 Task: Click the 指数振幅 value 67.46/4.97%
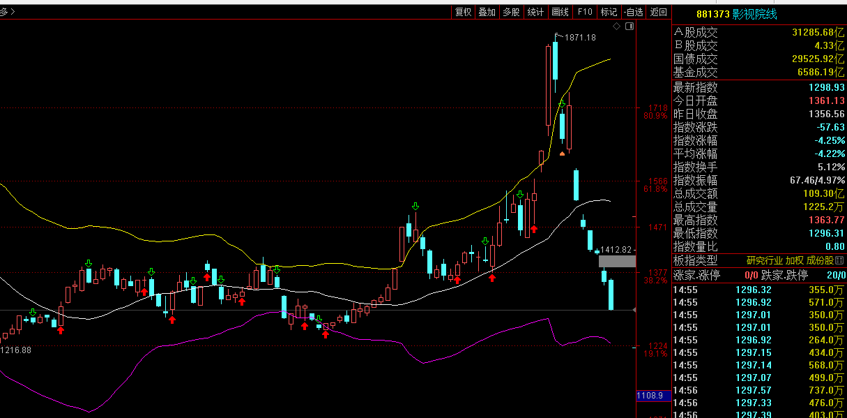[817, 181]
